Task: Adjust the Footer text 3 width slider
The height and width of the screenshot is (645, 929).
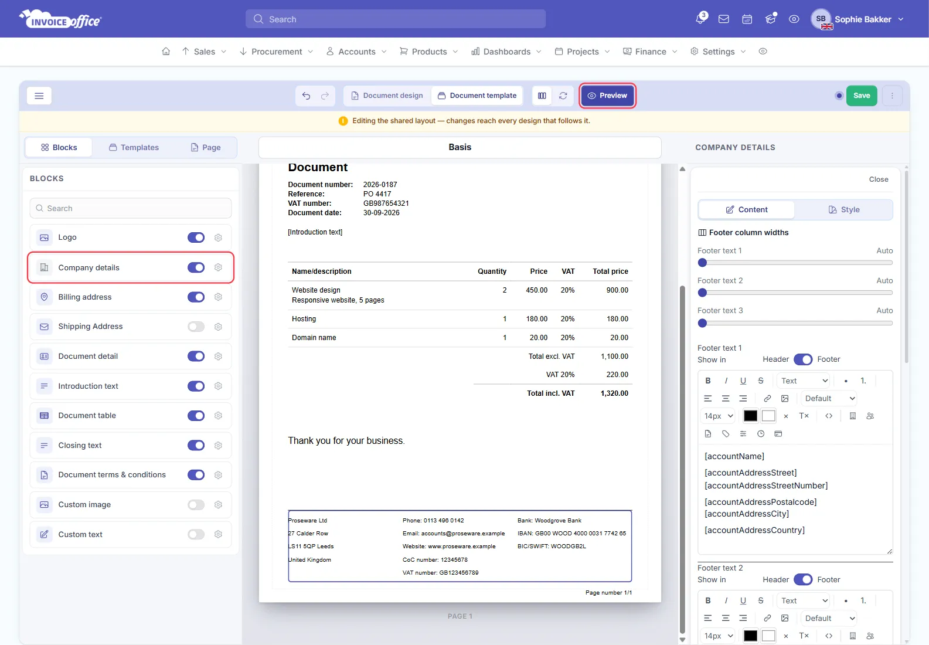Action: click(795, 323)
